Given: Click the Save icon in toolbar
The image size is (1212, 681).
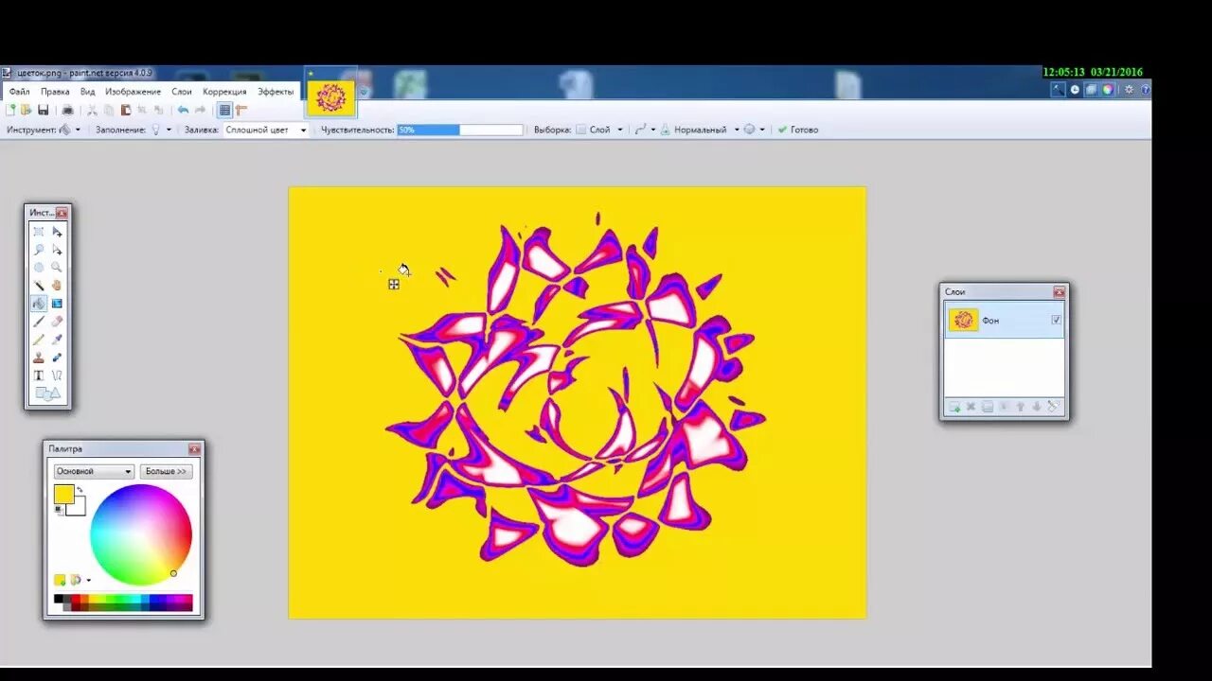Looking at the screenshot, I should (x=43, y=110).
